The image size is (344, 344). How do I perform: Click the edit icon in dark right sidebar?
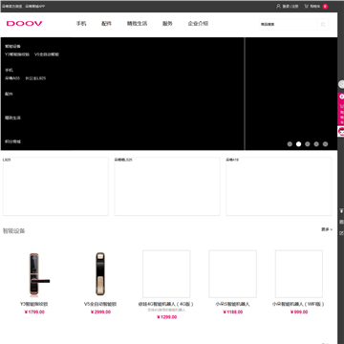point(341,233)
